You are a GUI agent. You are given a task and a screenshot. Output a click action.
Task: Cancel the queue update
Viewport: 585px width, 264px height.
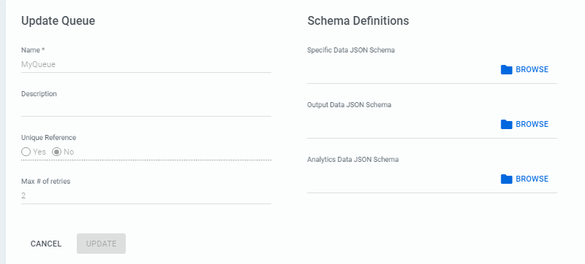tap(46, 244)
